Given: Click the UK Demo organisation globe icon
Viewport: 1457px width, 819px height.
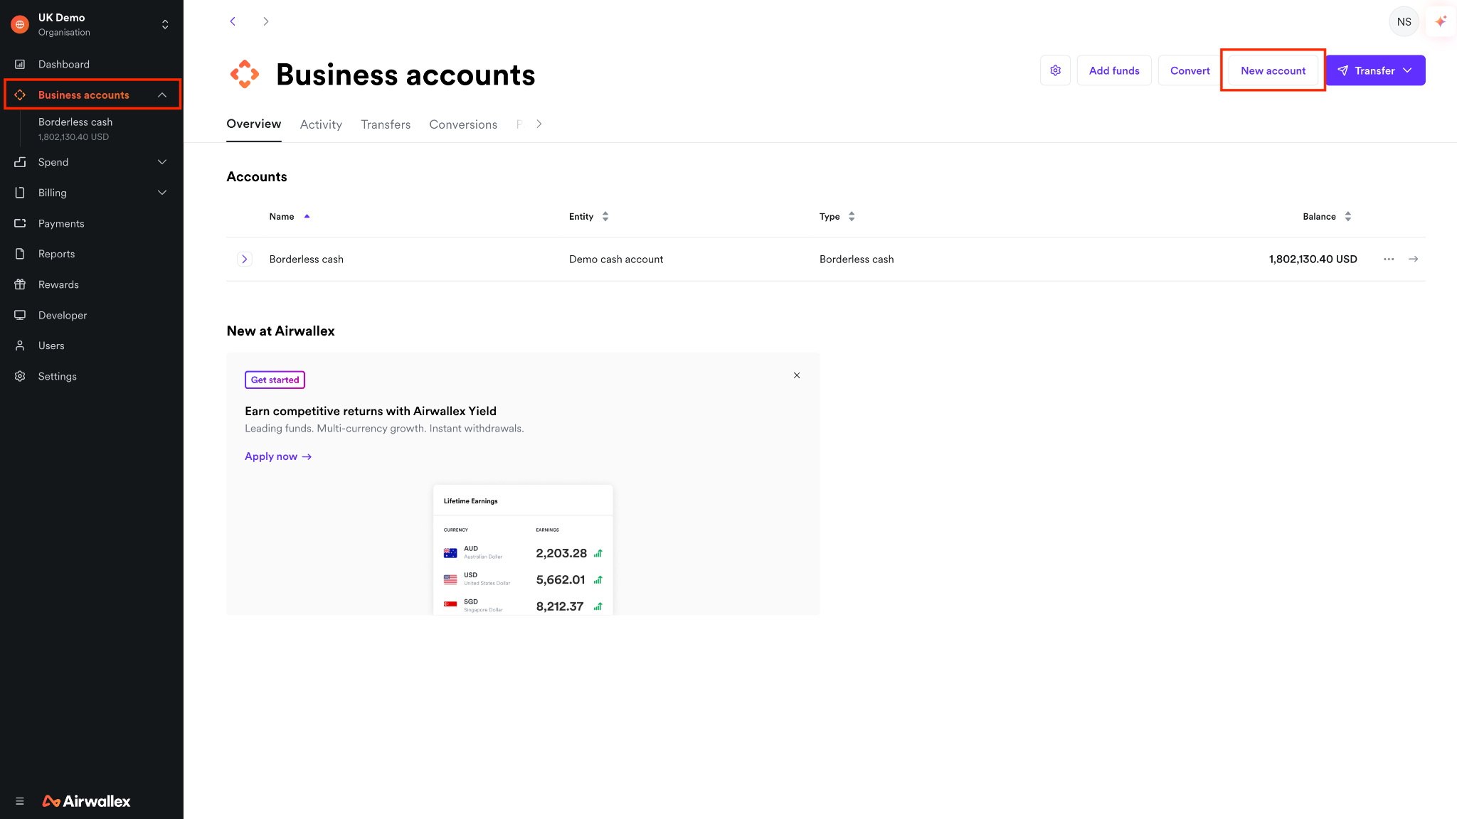Looking at the screenshot, I should [x=20, y=24].
